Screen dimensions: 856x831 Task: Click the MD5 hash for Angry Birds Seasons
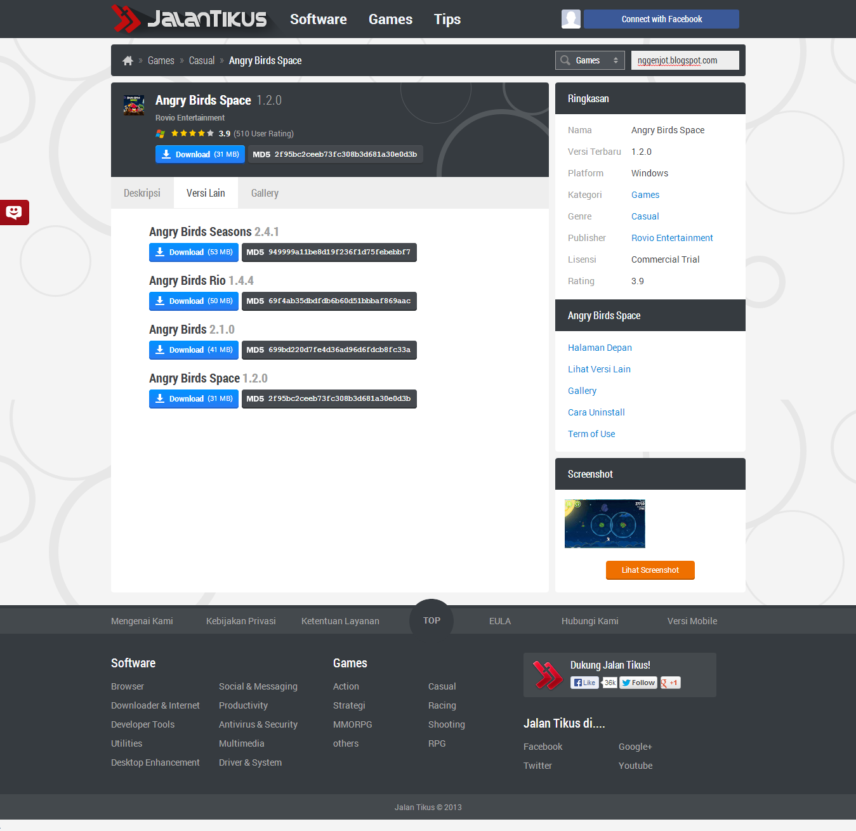(329, 252)
